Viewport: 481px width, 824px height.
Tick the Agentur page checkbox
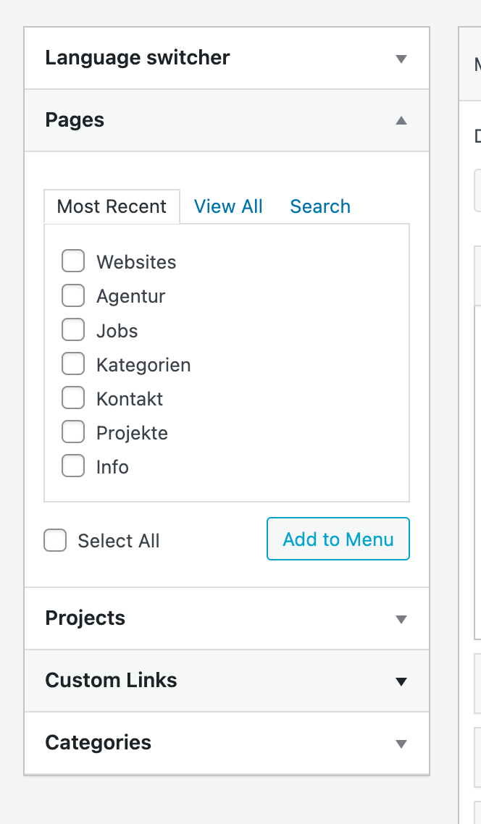[73, 296]
